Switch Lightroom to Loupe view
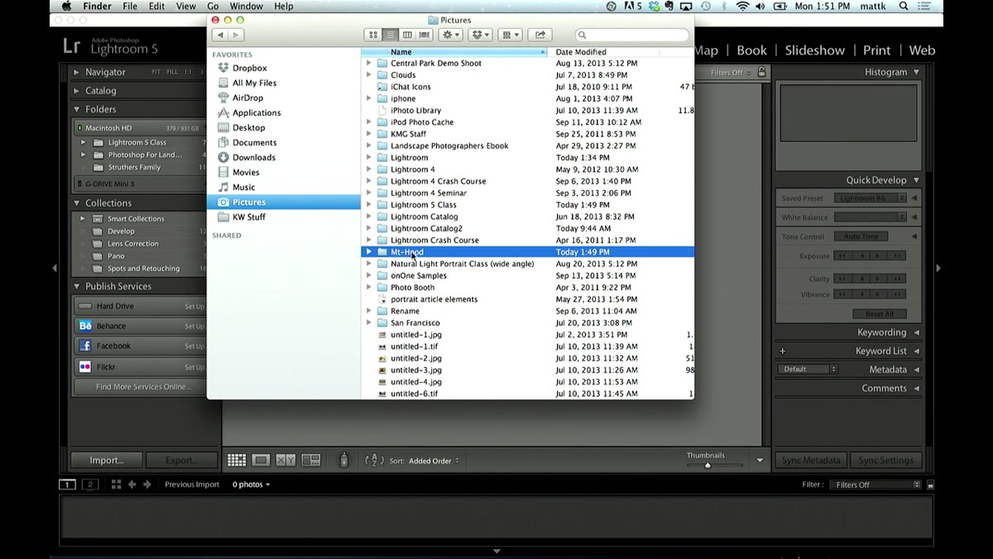This screenshot has height=559, width=993. pyautogui.click(x=261, y=461)
